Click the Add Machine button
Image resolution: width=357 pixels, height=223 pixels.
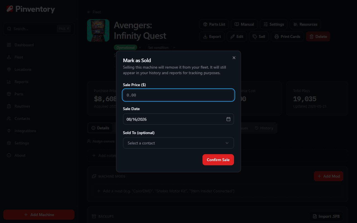(x=39, y=215)
